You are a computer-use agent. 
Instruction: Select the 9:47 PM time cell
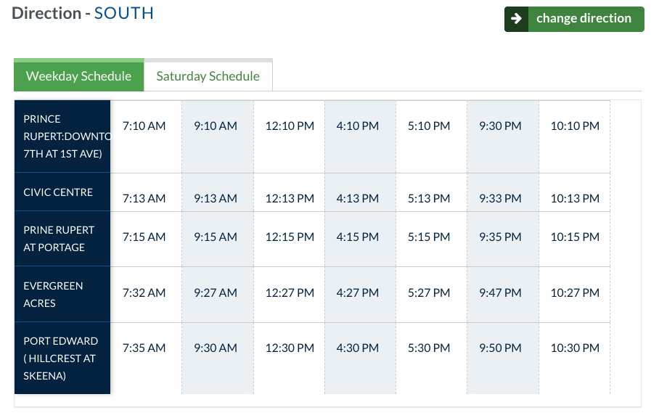tap(500, 293)
